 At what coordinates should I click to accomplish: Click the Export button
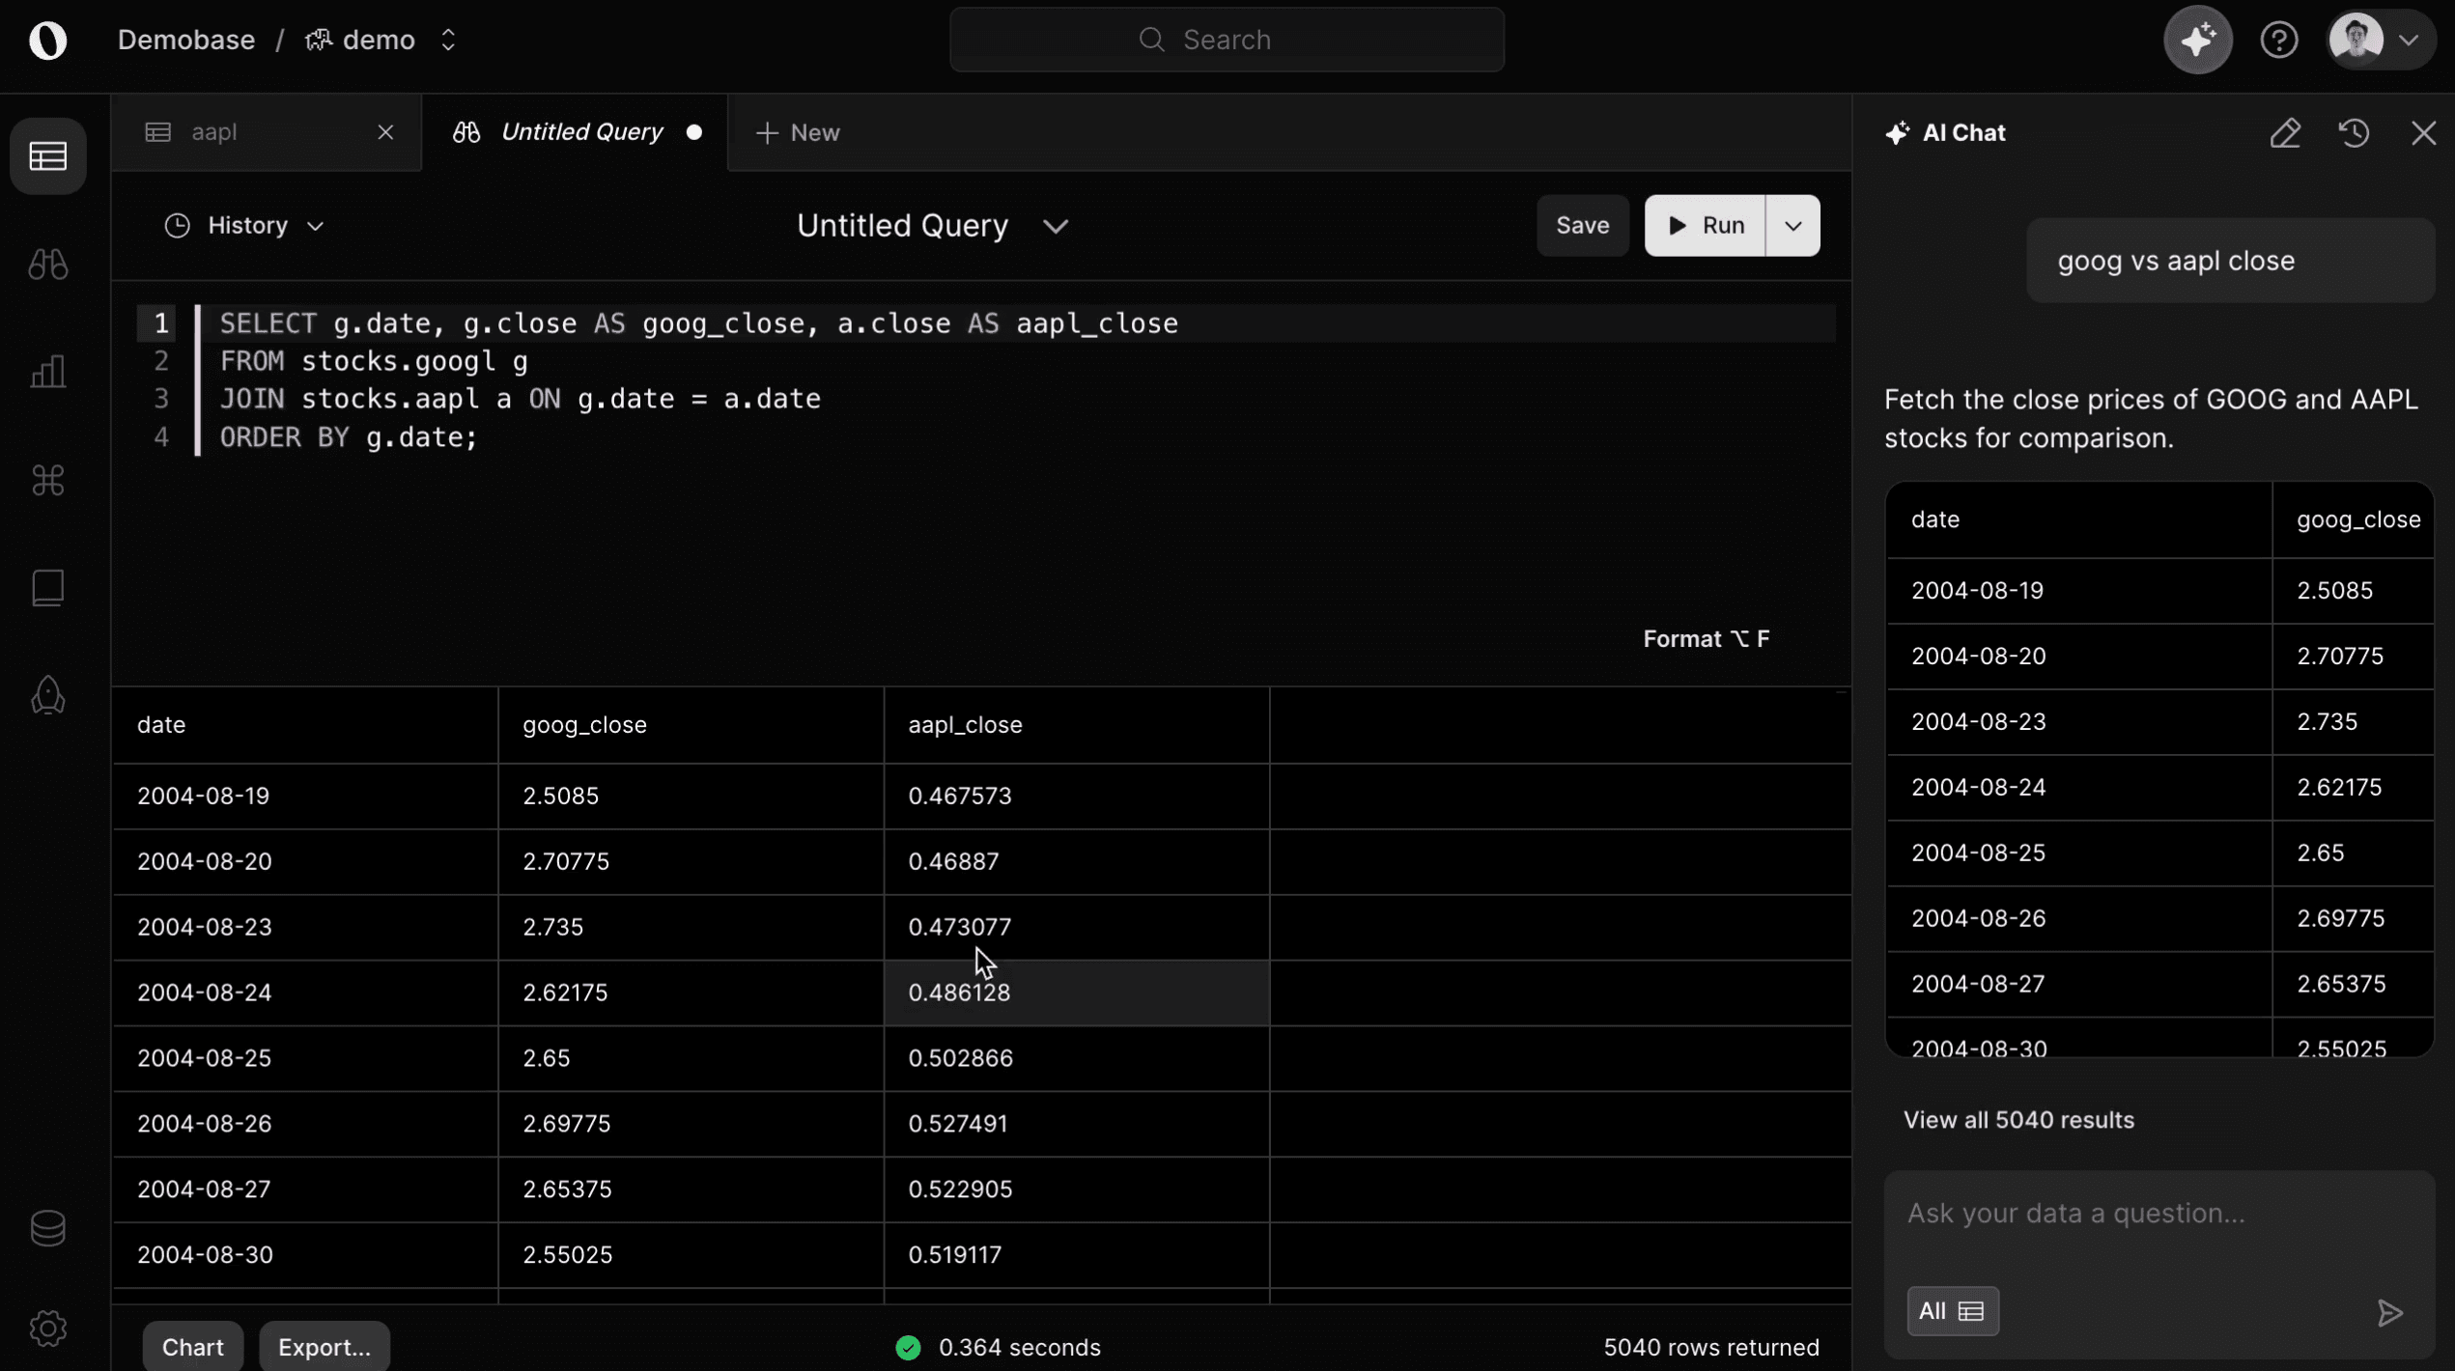click(x=324, y=1347)
